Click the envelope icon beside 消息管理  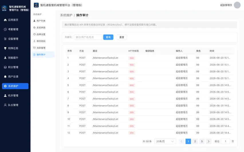34,48
